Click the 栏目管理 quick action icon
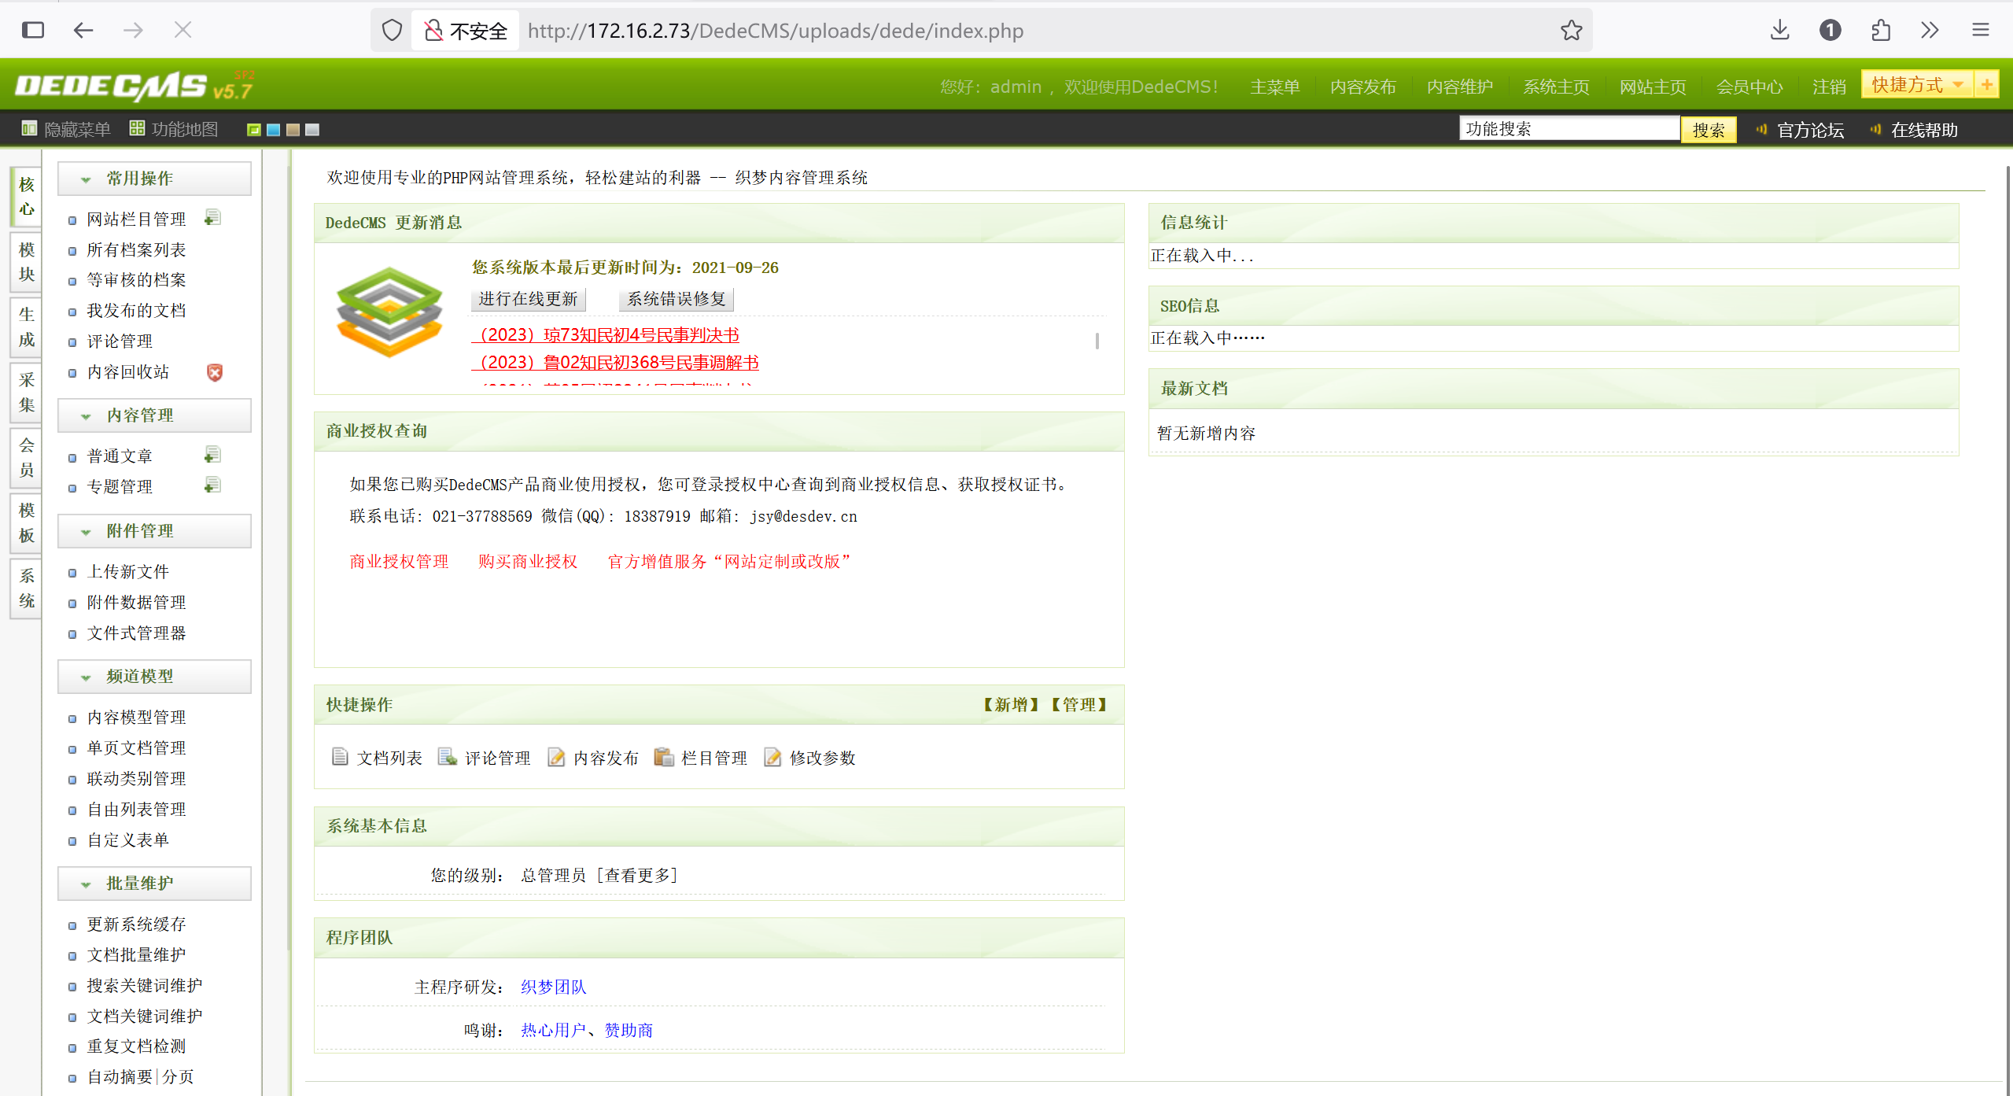The width and height of the screenshot is (2013, 1096). coord(664,757)
